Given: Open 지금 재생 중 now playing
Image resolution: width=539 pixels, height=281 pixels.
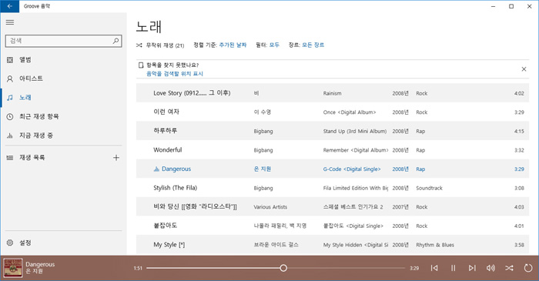Looking at the screenshot, I should pyautogui.click(x=64, y=135).
